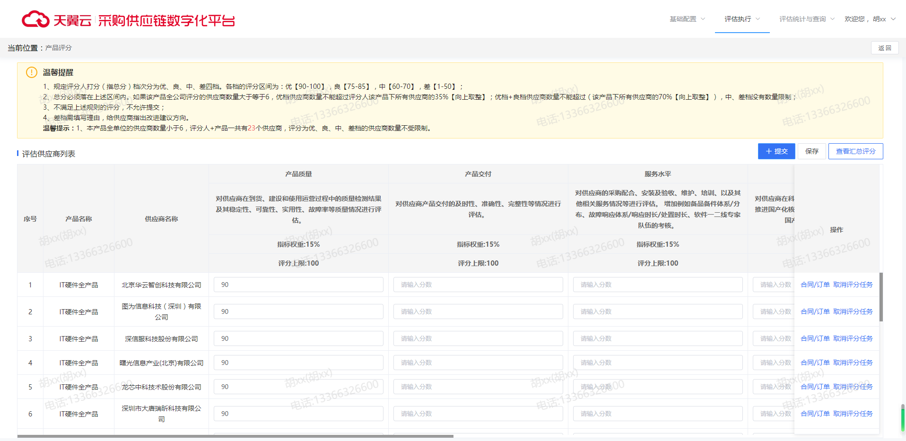Click 取消评分任务 for row 1 北京华云智创
Image resolution: width=906 pixels, height=441 pixels.
coord(853,285)
